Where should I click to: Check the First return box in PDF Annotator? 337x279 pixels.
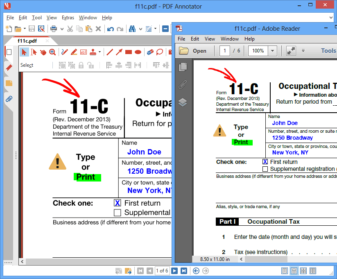pyautogui.click(x=118, y=203)
